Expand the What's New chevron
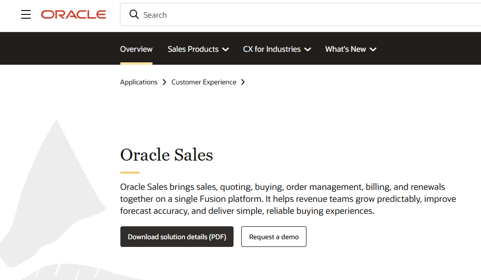The image size is (481, 280). pos(373,49)
